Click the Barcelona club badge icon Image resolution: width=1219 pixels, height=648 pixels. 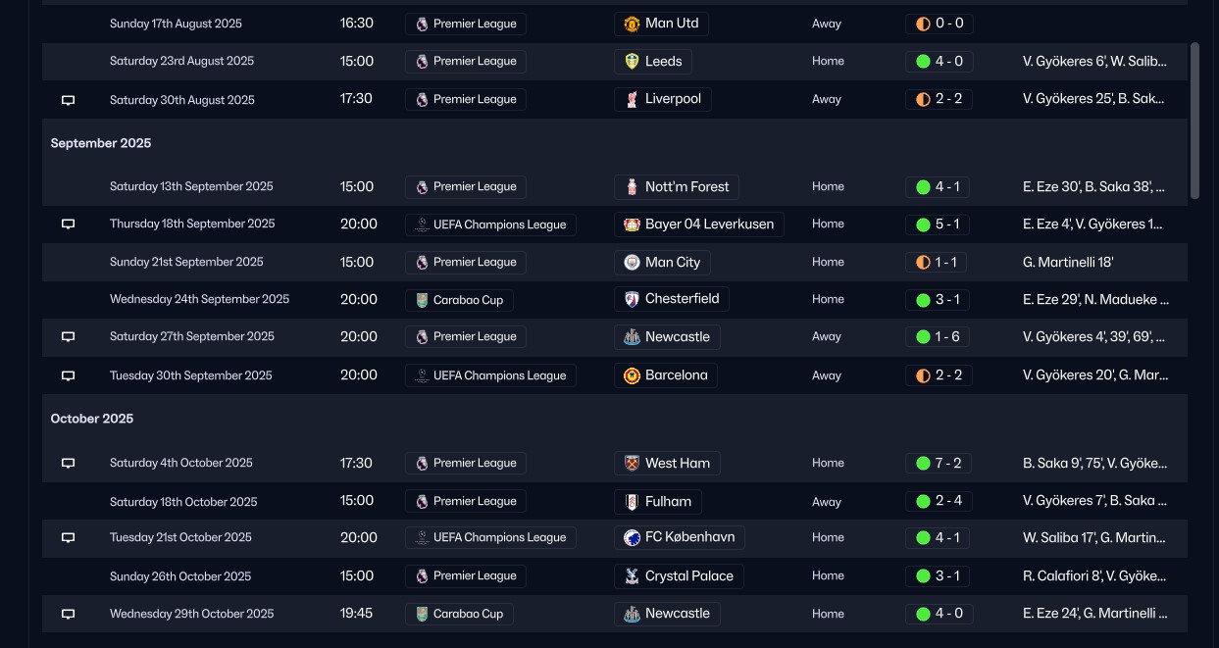pos(632,375)
